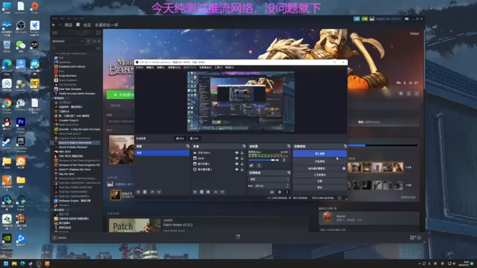Viewport: 477px width, 268px height.
Task: Open virtual camera settings gear in controls
Action: tap(344, 169)
